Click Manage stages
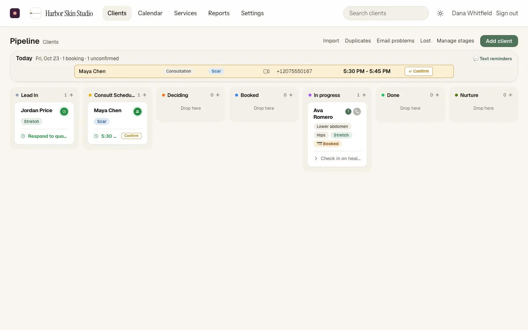 [455, 41]
